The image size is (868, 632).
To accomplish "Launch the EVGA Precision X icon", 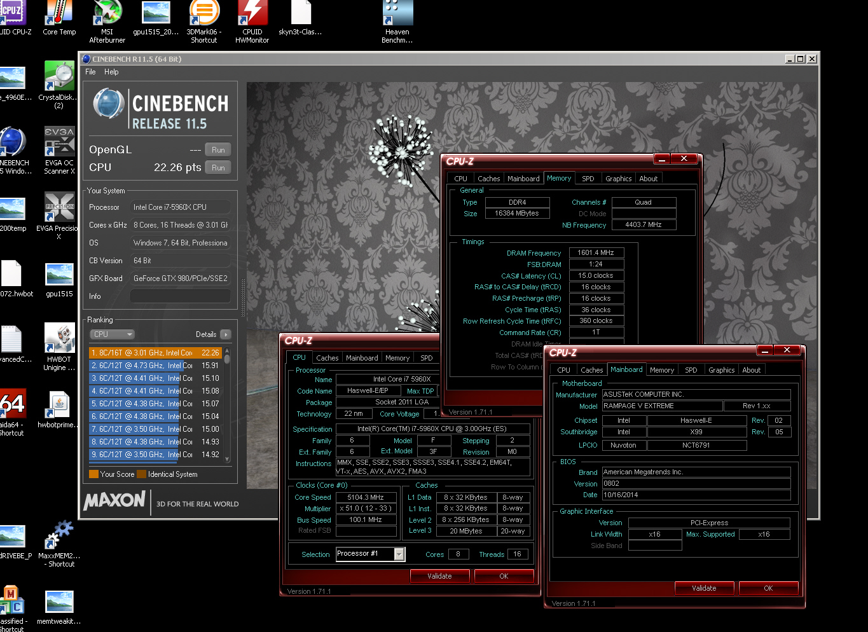I will (59, 216).
